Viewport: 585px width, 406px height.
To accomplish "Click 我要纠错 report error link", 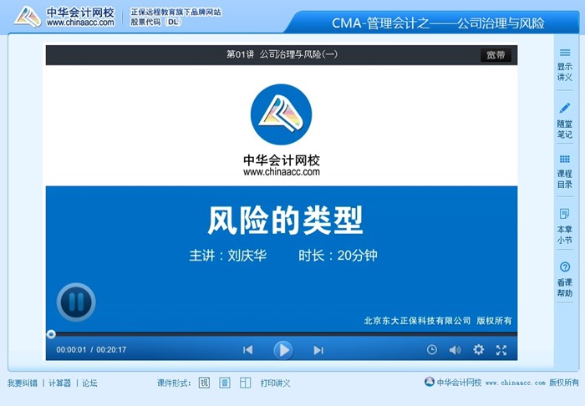I will pyautogui.click(x=23, y=383).
